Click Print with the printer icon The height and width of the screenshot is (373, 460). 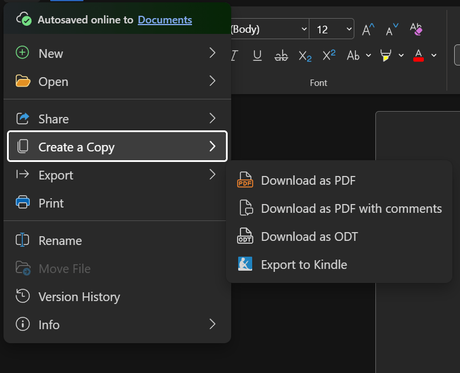[x=51, y=203]
